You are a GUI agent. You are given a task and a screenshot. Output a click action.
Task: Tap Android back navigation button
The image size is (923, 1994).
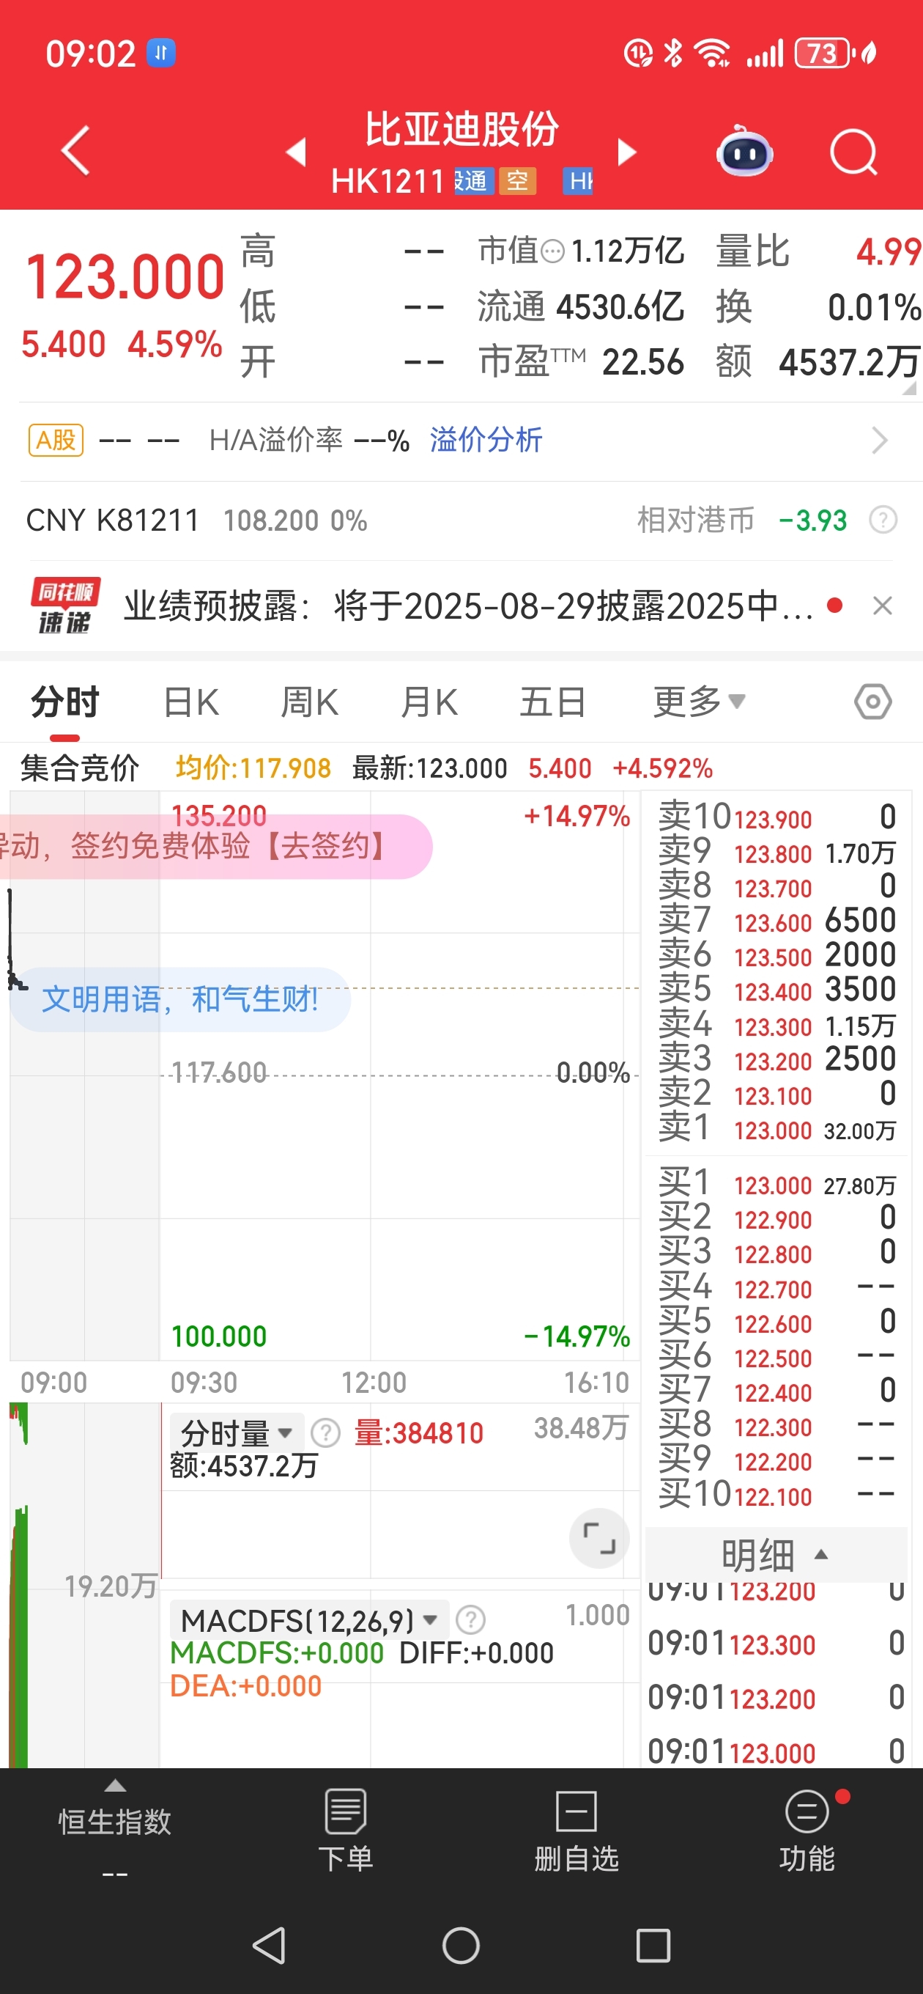[270, 1945]
